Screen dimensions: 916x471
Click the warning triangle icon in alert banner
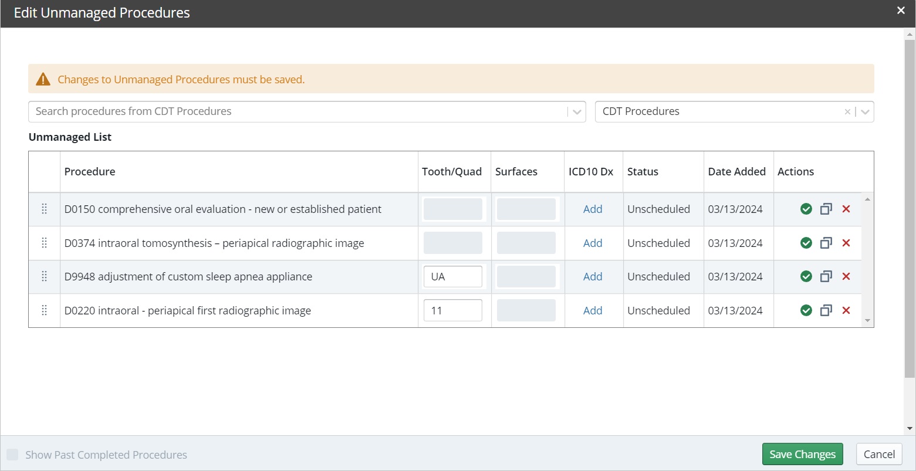coord(43,79)
